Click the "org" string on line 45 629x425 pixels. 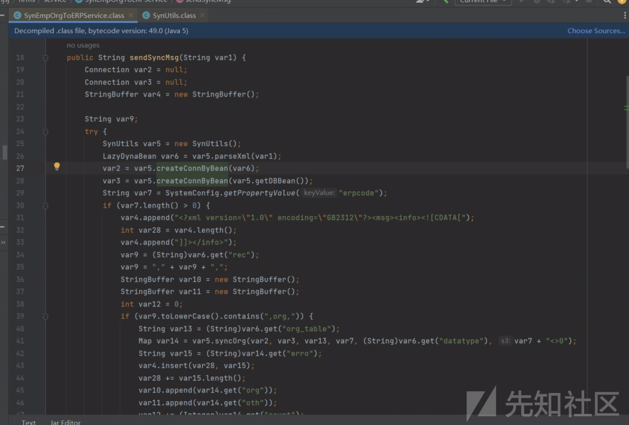(x=253, y=390)
